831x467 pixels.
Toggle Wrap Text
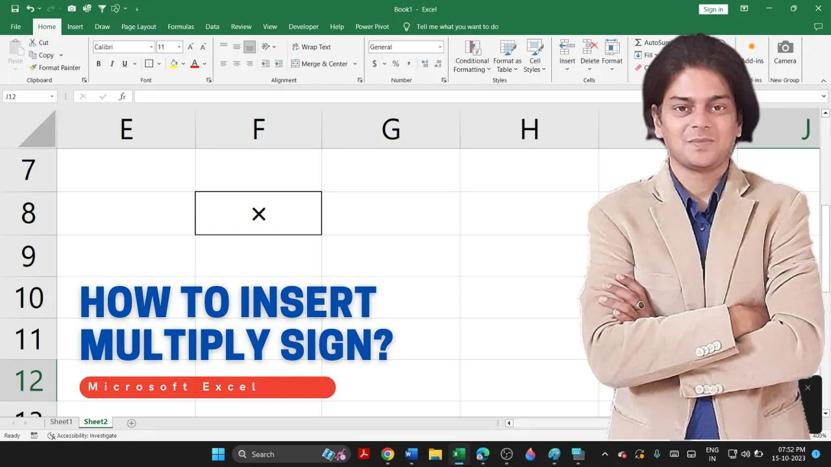click(x=311, y=47)
